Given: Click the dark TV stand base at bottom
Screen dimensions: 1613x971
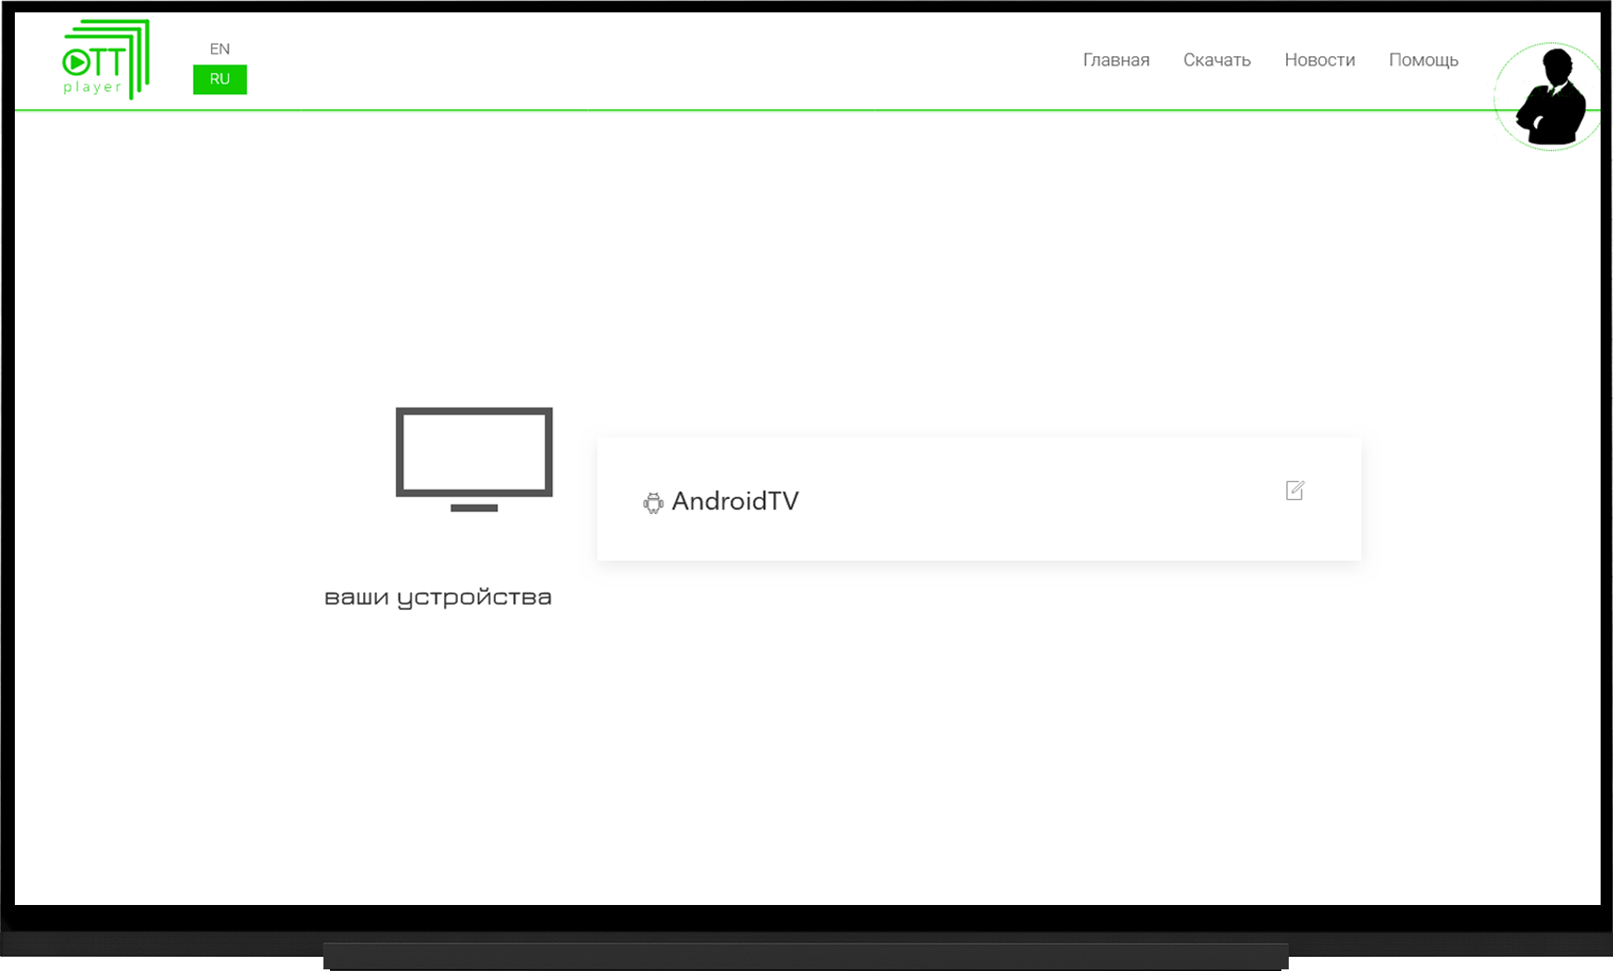Looking at the screenshot, I should coord(806,957).
